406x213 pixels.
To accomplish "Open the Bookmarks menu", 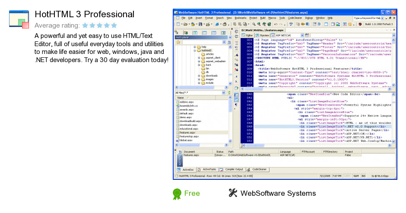I will click(241, 18).
